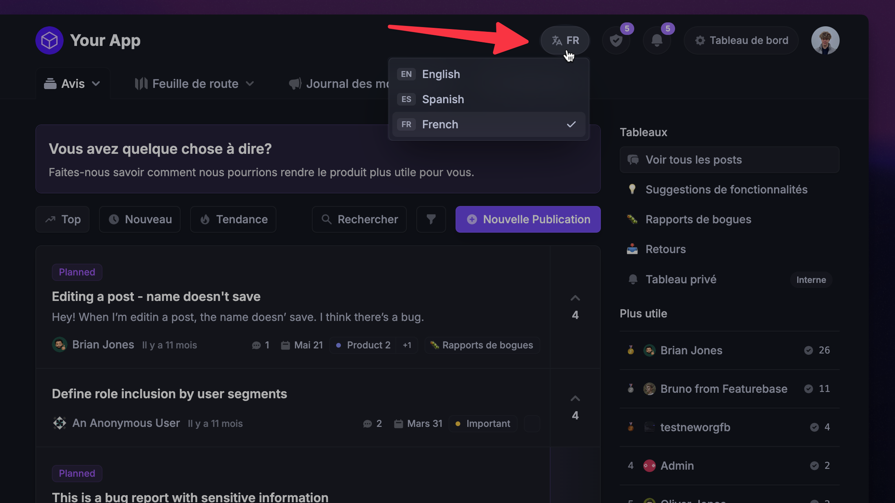895x503 pixels.
Task: Click the Nouvelle Publication button
Action: 528,219
